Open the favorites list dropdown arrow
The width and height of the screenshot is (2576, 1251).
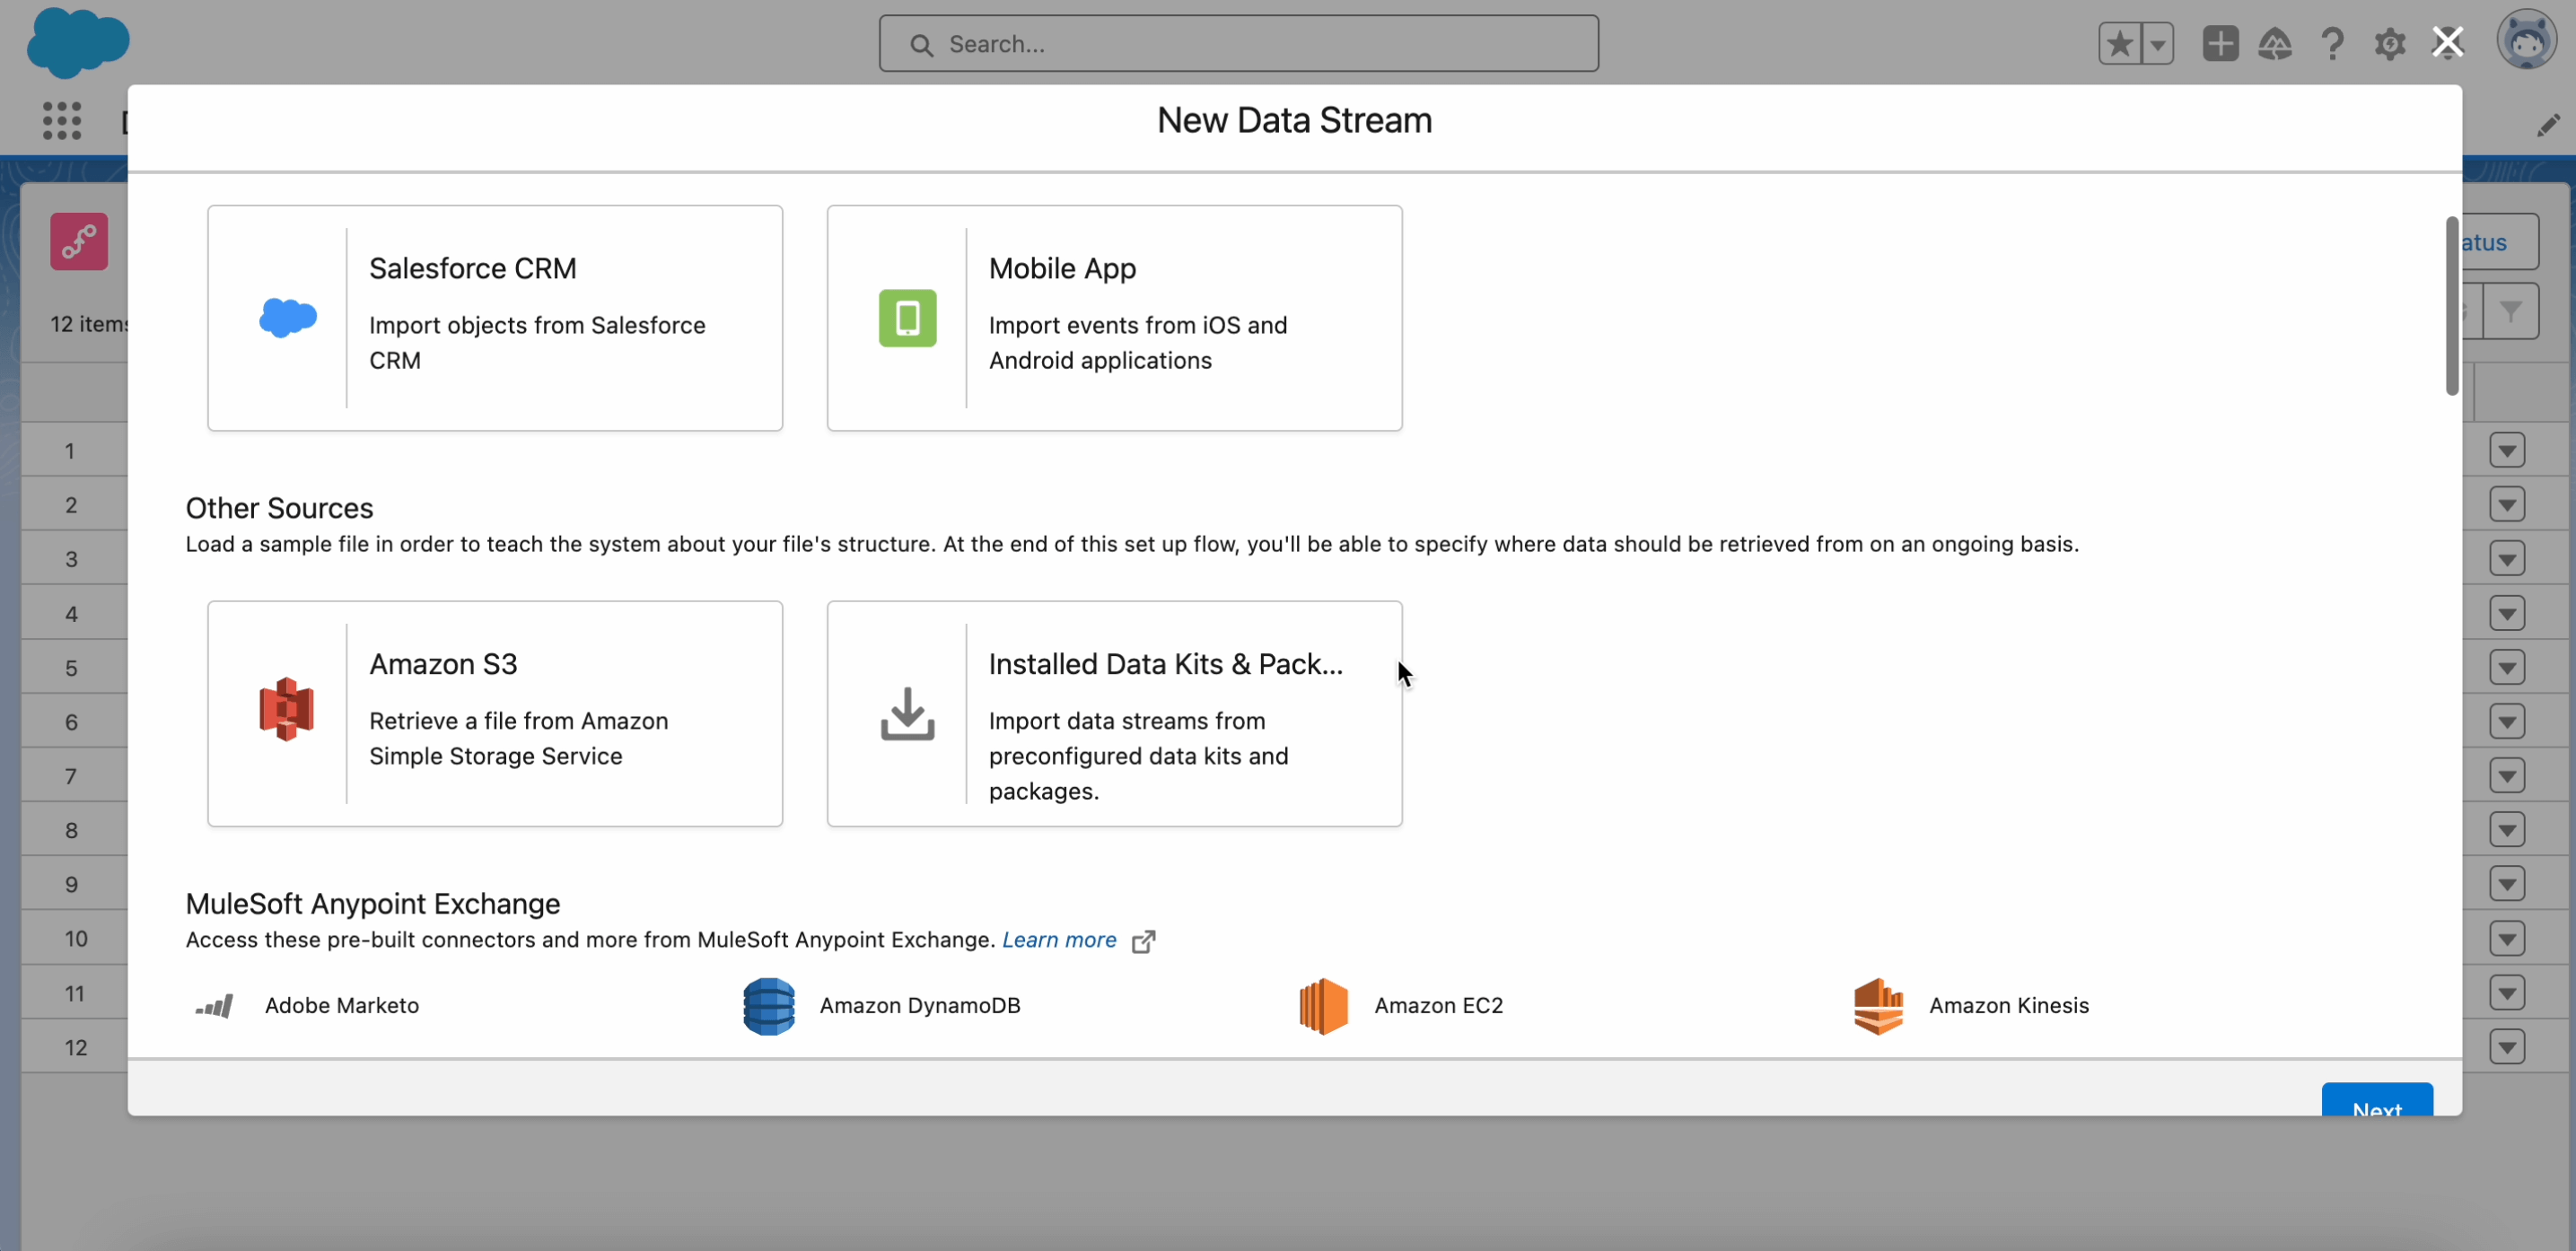click(x=2157, y=44)
